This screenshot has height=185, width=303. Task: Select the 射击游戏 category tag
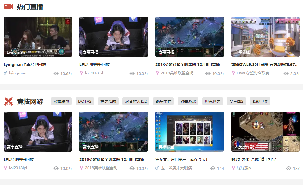click(x=188, y=102)
